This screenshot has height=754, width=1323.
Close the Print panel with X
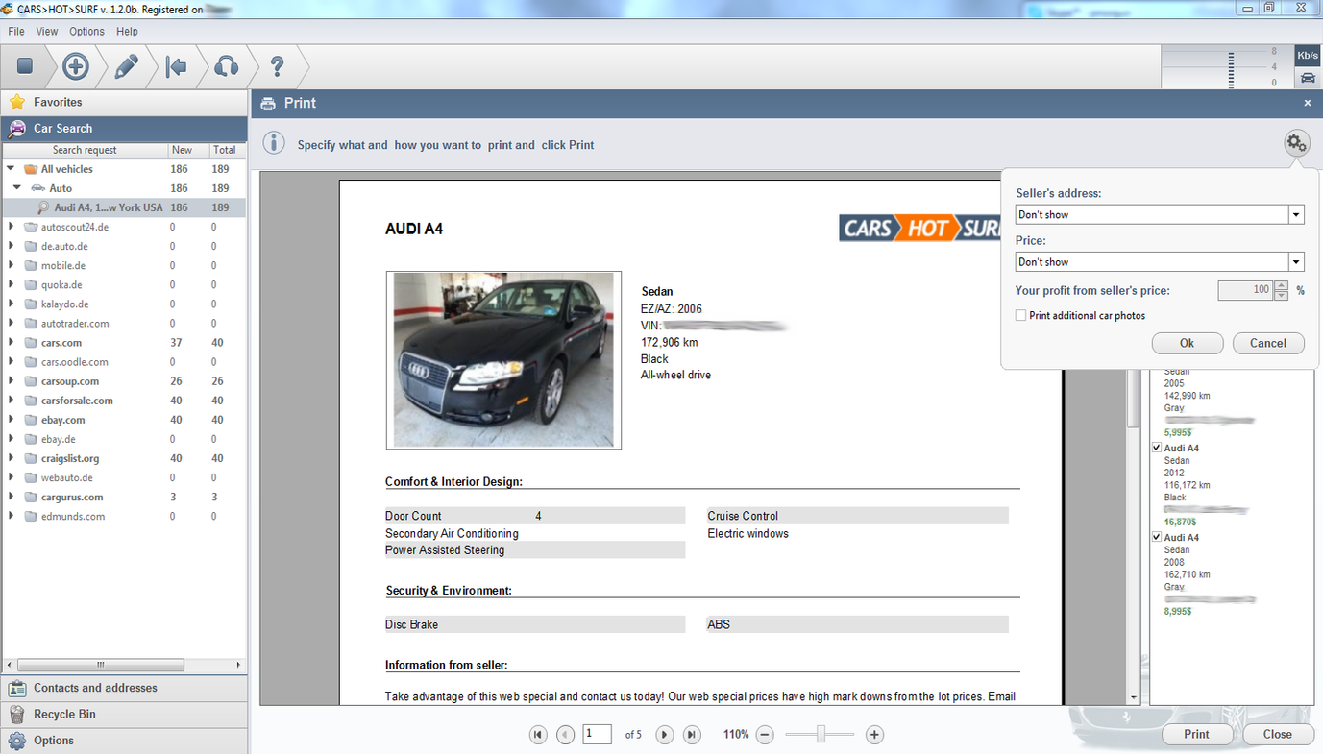pyautogui.click(x=1307, y=103)
